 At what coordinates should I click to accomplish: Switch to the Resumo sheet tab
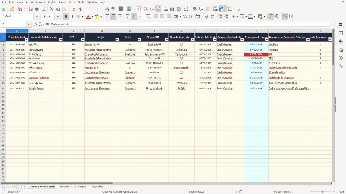[x=64, y=187]
